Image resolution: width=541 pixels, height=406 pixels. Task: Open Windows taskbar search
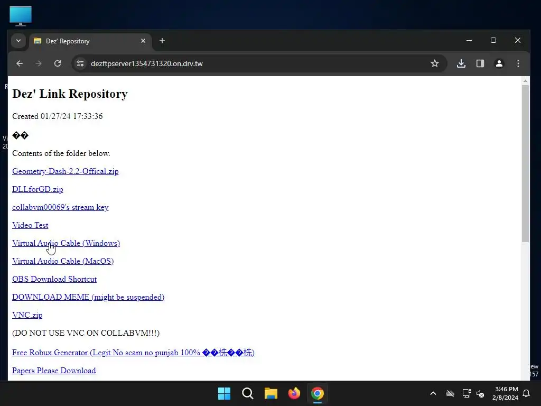click(248, 393)
